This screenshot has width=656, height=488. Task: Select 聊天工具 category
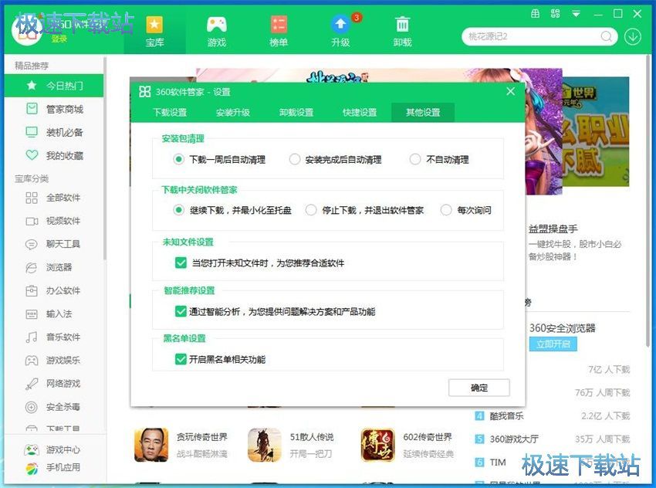tap(53, 244)
